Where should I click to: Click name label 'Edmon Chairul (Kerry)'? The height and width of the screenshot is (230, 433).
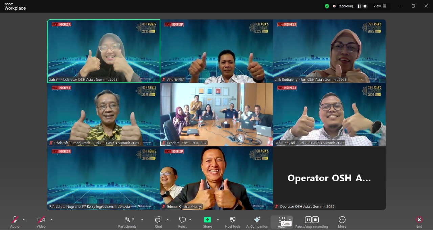[x=184, y=206]
